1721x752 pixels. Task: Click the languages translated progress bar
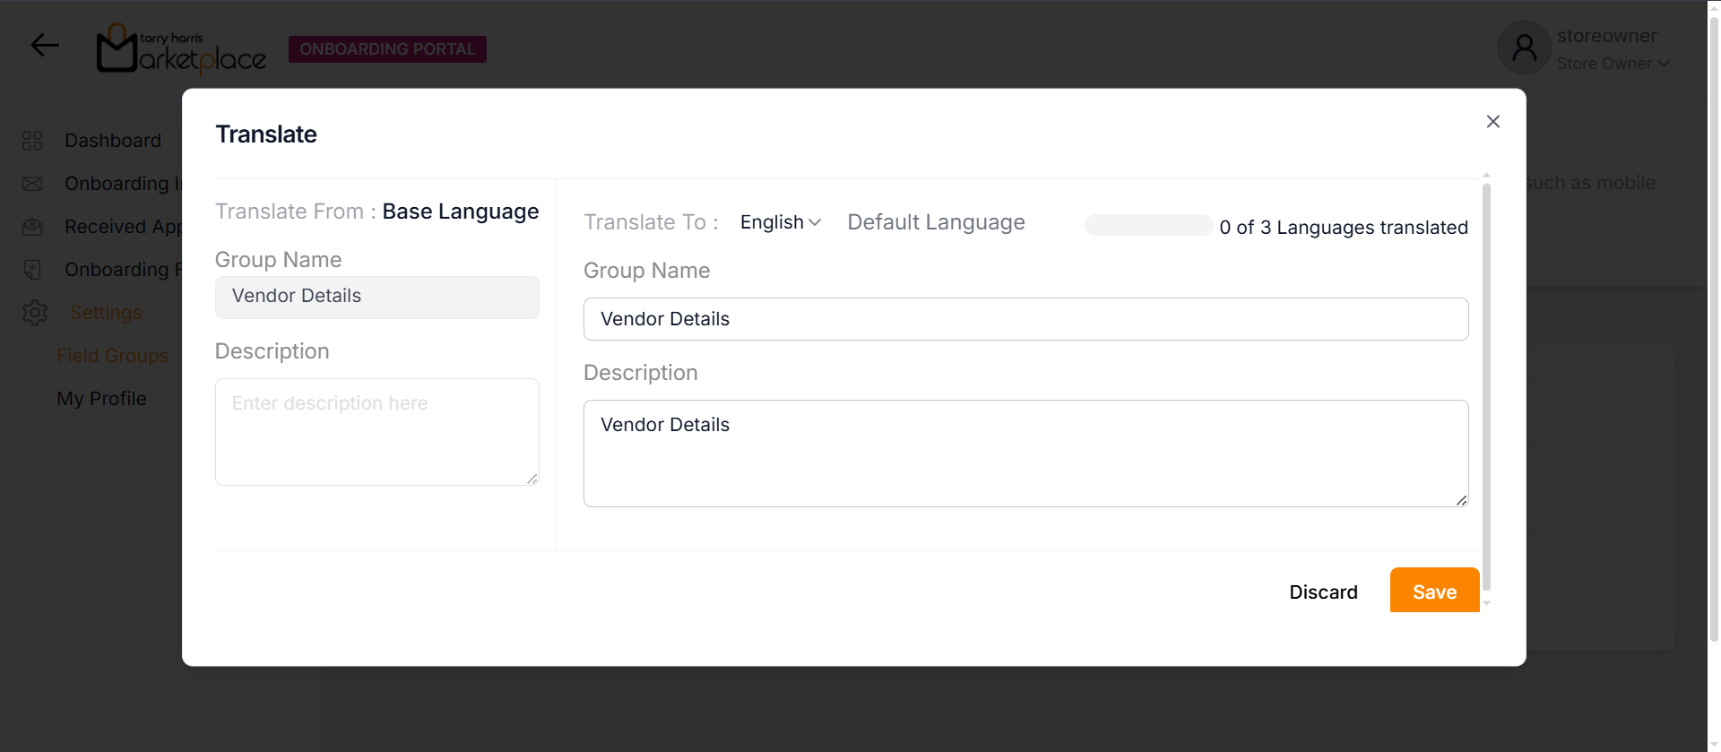click(x=1148, y=226)
